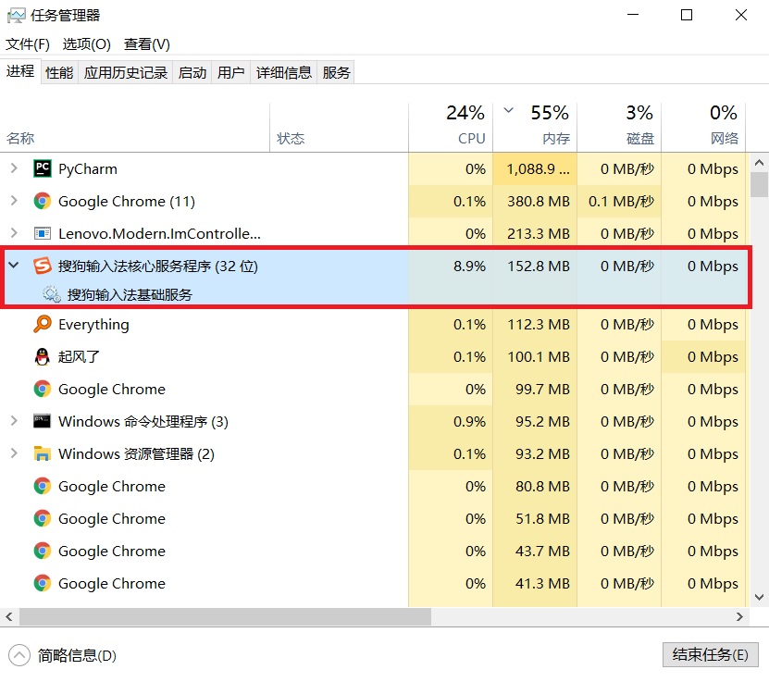Click Chrome icon in the 80.8 MB row

tap(43, 486)
